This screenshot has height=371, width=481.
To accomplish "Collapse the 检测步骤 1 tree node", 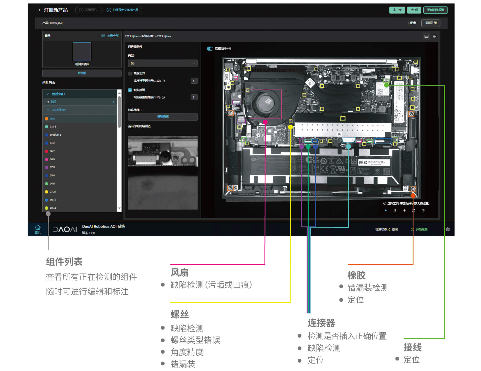I will click(x=48, y=94).
